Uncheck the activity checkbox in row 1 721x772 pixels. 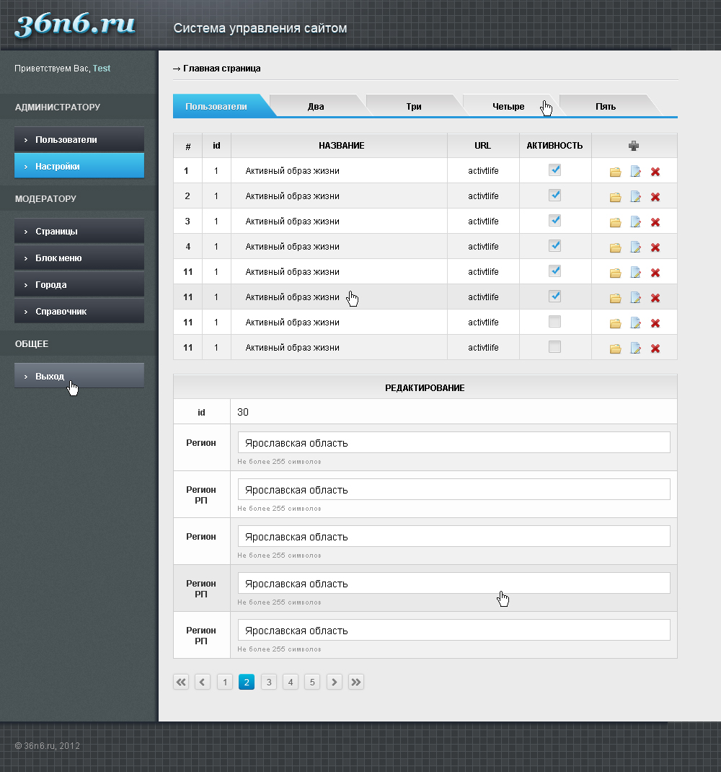point(554,170)
